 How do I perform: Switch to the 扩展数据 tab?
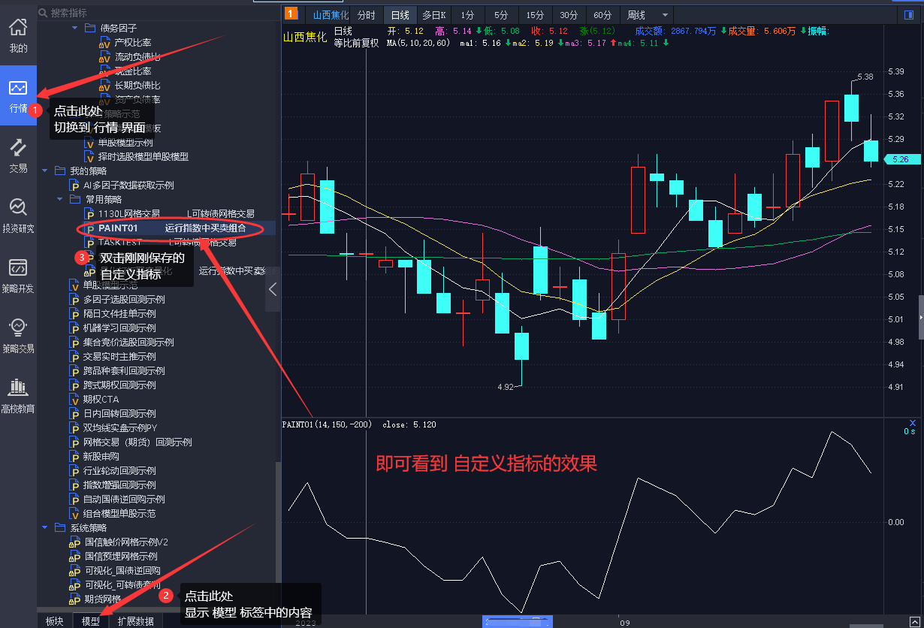pyautogui.click(x=136, y=621)
